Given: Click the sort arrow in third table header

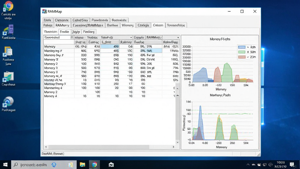Looking at the screenshot, I should 131,38.
